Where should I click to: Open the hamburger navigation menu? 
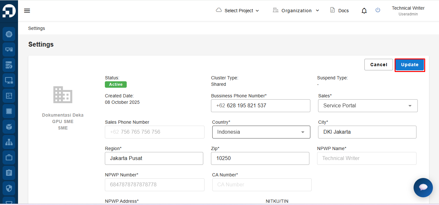tap(27, 11)
